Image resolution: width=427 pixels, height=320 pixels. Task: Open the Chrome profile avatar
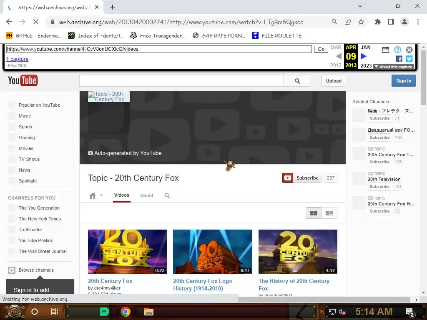404,22
